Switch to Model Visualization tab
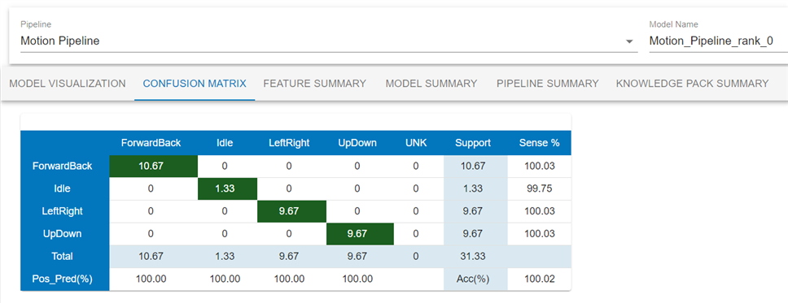 (68, 84)
